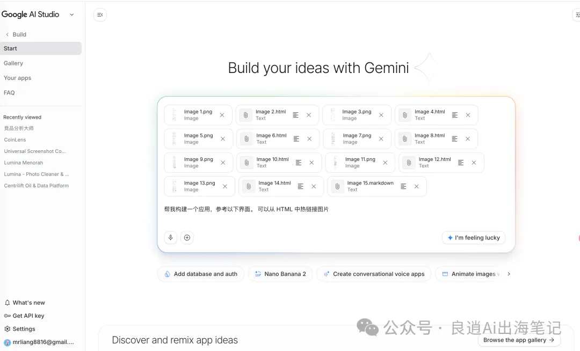Screen dimensions: 580x351
Task: Remove the Image 8.html attachment
Action: coord(468,138)
